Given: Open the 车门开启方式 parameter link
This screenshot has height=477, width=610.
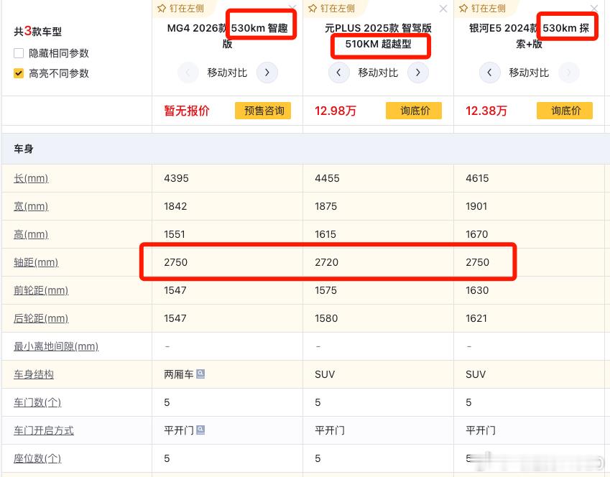Looking at the screenshot, I should 44,431.
